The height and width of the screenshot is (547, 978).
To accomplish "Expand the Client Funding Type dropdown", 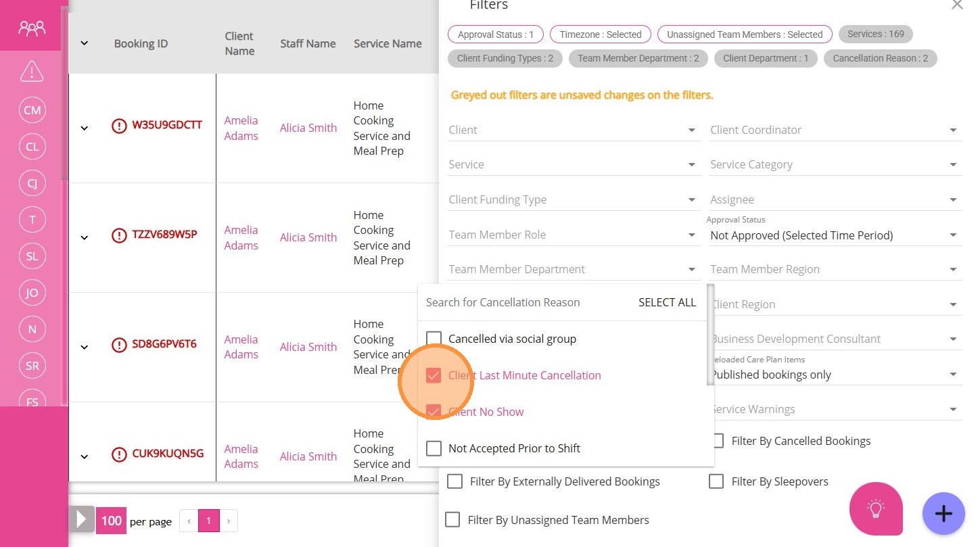I will click(x=572, y=200).
